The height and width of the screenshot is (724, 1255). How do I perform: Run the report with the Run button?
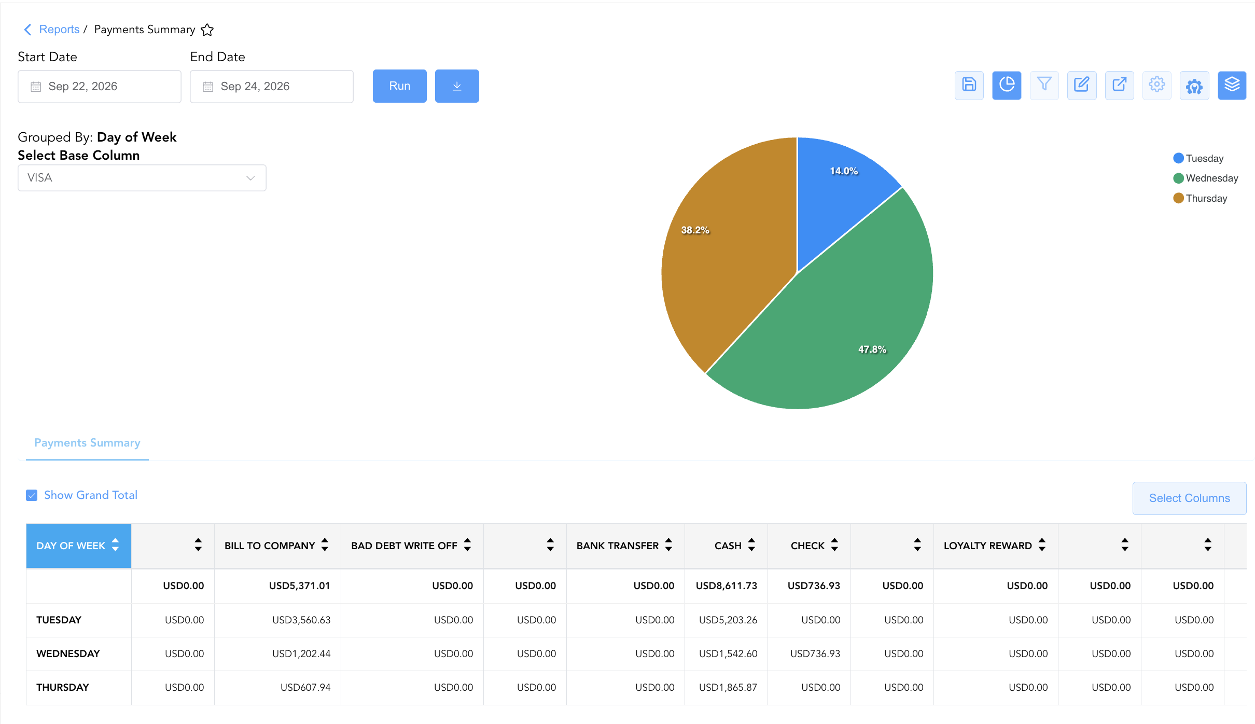400,86
